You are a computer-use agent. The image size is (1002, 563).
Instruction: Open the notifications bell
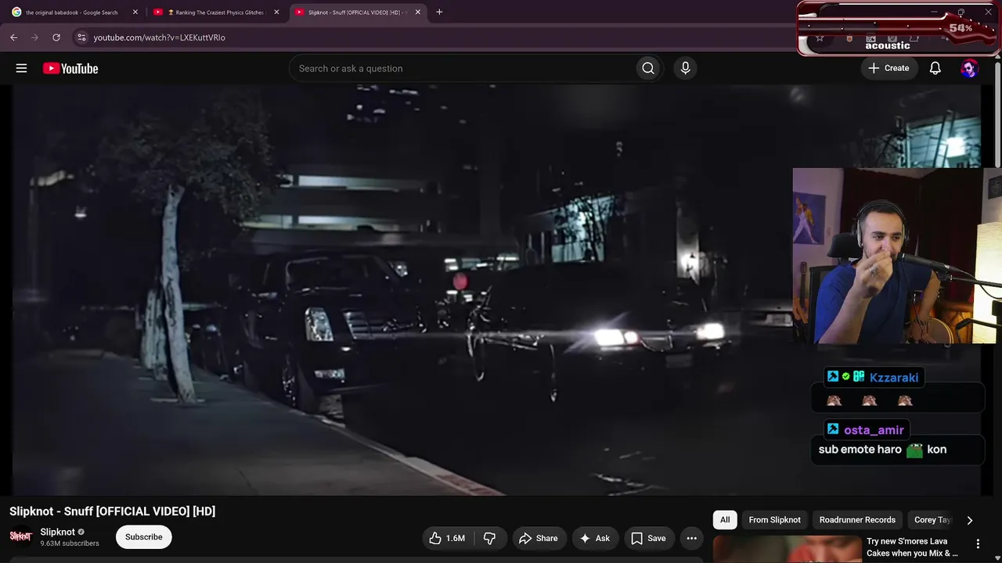935,68
